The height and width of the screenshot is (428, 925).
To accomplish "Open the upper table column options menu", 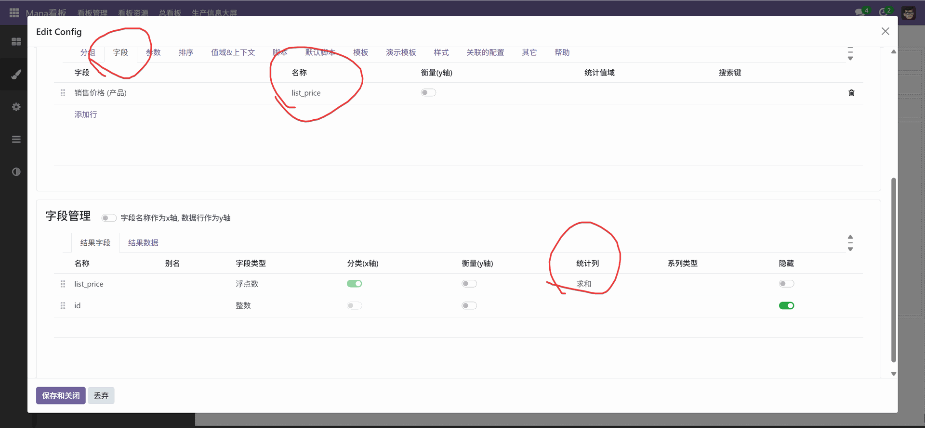I will coord(850,54).
